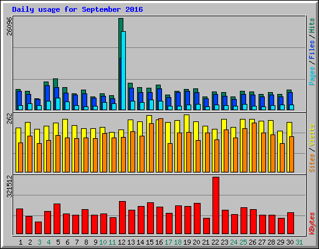Click day label 3 on the x-axis
This screenshot has width=319, height=249.
pyautogui.click(x=39, y=242)
